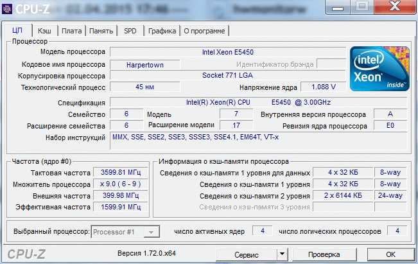Click the Проверка button
Image resolution: width=418 pixels, height=264 pixels.
click(x=324, y=254)
